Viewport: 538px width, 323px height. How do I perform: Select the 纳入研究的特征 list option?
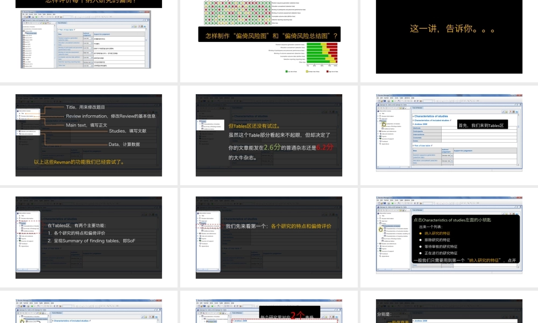click(437, 233)
